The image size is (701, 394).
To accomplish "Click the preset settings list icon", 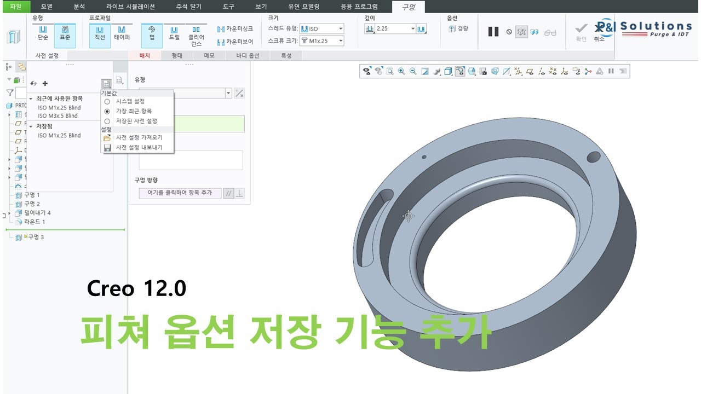I will click(106, 84).
